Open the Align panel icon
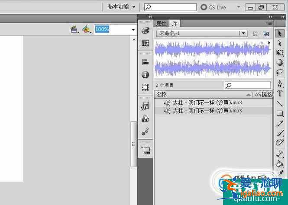 point(145,62)
